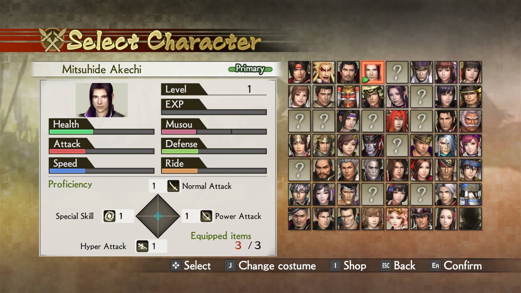Click the Special Skill swirl icon
This screenshot has height=293, width=521.
(109, 216)
